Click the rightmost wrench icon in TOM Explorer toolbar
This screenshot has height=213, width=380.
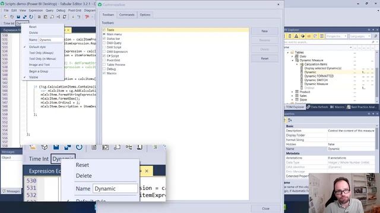[x=375, y=36]
